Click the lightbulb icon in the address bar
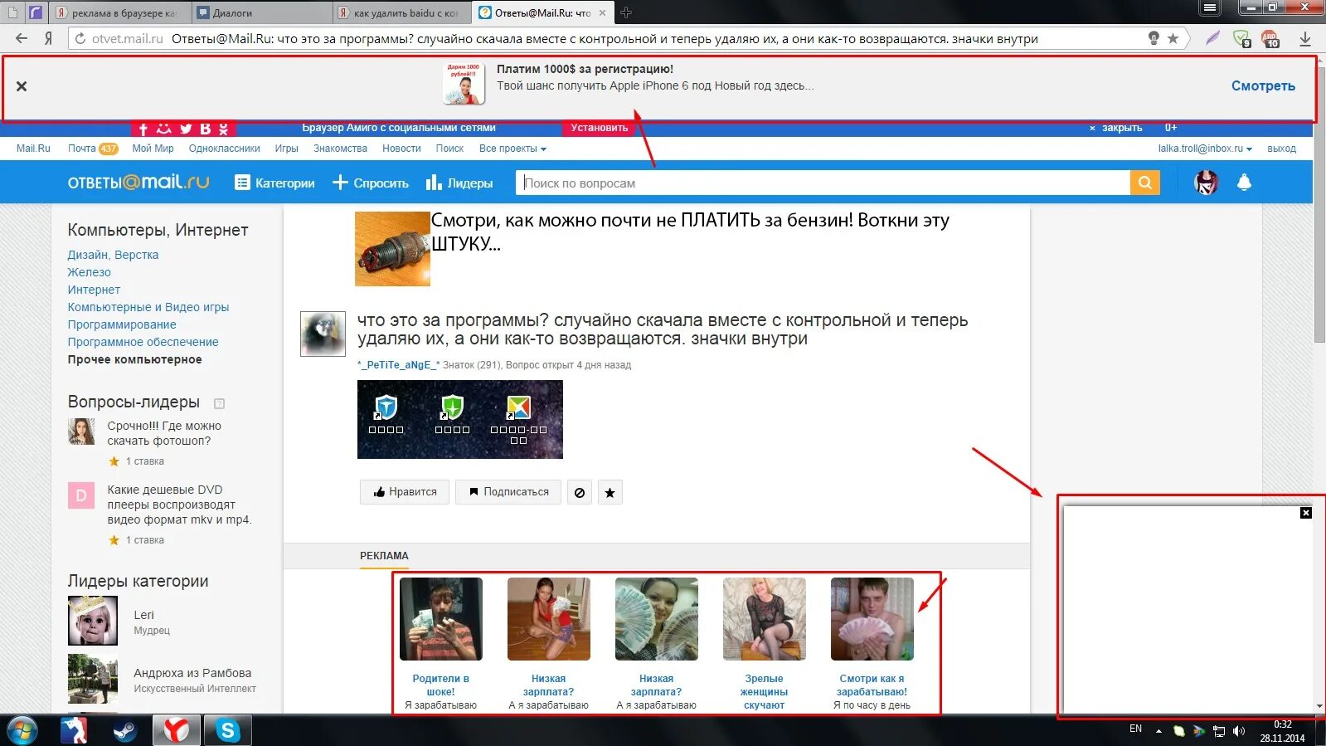Screen dimensions: 1326x746 point(1154,38)
